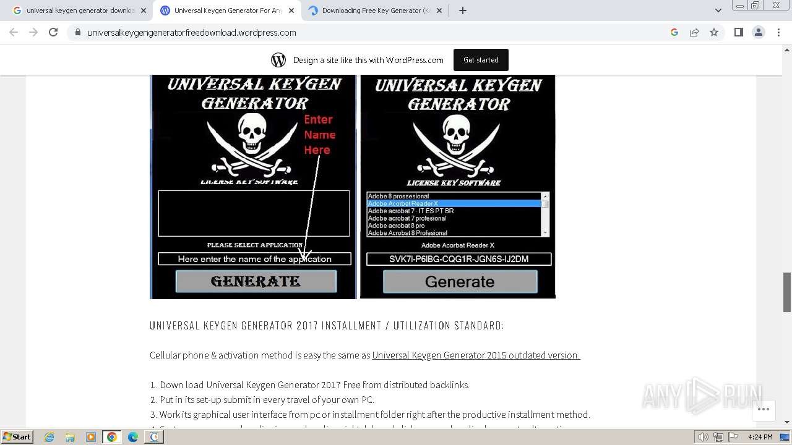
Task: Share this page icon
Action: point(694,32)
